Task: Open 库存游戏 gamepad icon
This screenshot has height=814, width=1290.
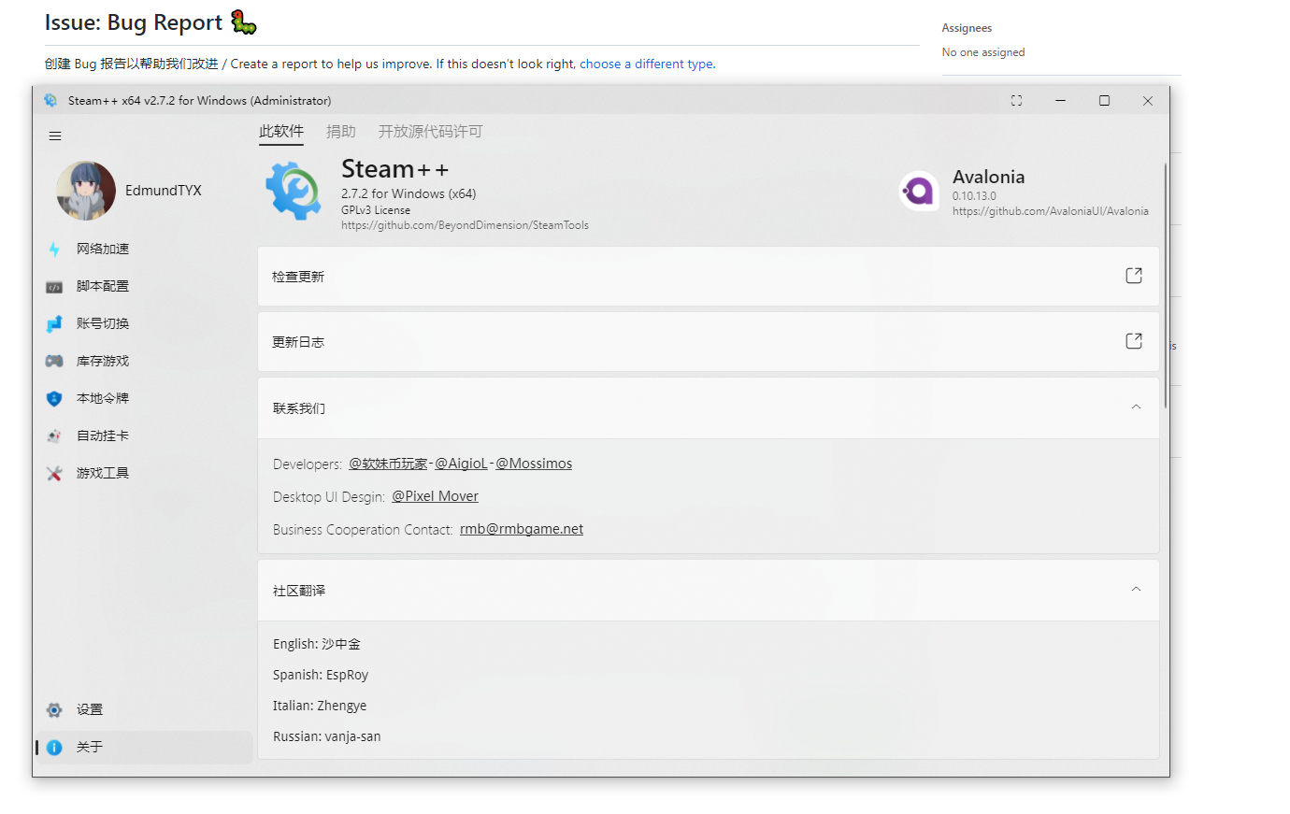Action: (54, 361)
